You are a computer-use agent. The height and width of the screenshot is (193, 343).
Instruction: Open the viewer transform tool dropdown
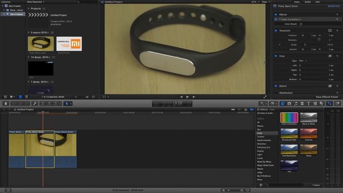[x=106, y=96]
